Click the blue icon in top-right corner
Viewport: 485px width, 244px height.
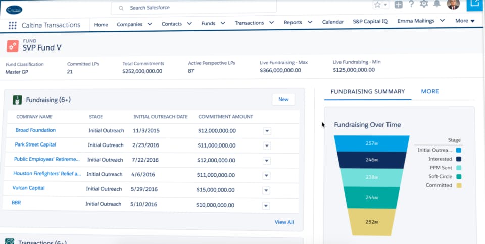coord(476,5)
